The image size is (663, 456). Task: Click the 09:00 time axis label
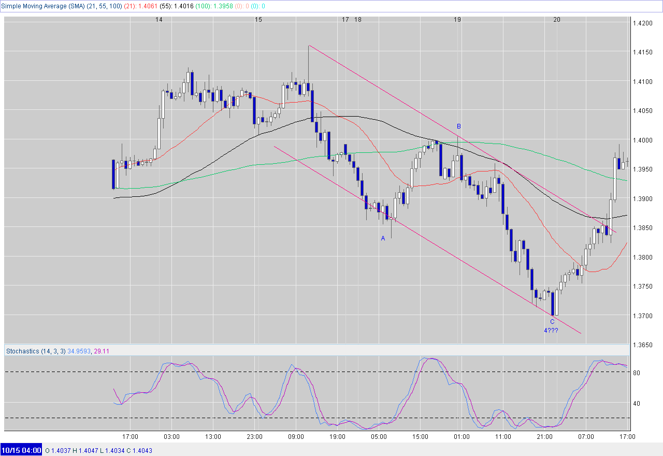pyautogui.click(x=296, y=437)
